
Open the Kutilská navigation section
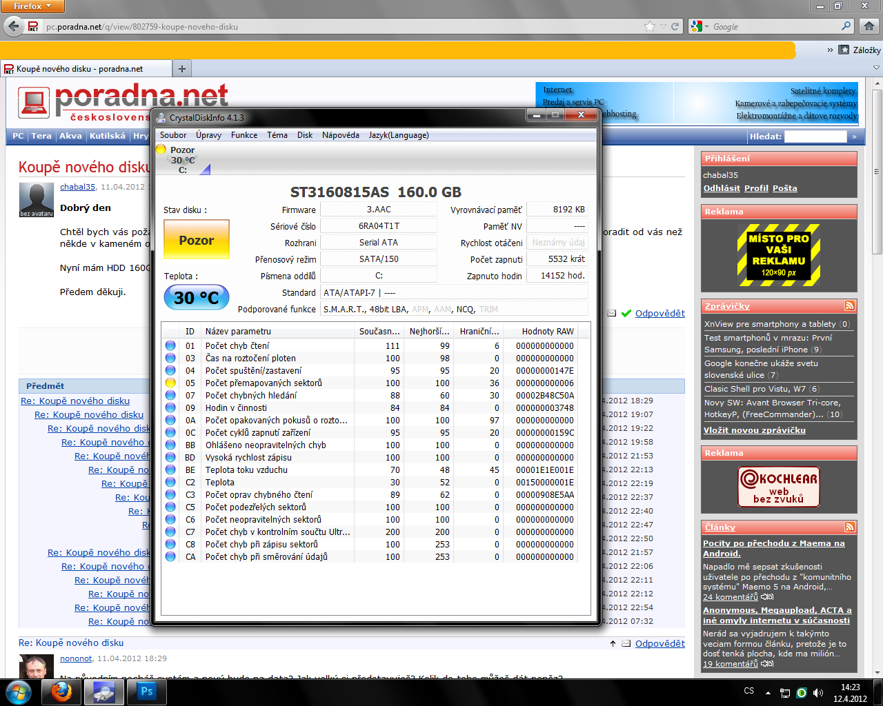108,136
